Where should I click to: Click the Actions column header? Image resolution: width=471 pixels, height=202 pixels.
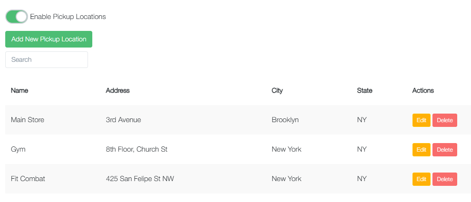coord(423,91)
